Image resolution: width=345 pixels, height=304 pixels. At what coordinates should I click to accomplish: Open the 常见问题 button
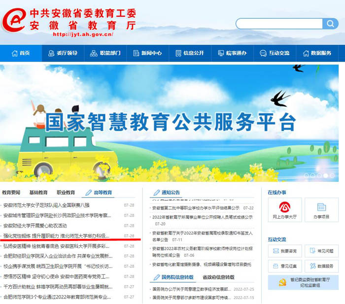pos(322,251)
